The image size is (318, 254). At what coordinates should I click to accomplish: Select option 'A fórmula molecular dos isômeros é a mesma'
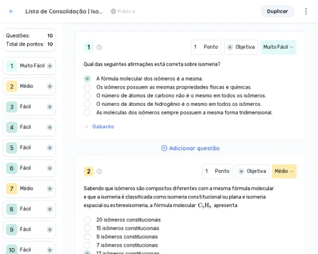(87, 79)
